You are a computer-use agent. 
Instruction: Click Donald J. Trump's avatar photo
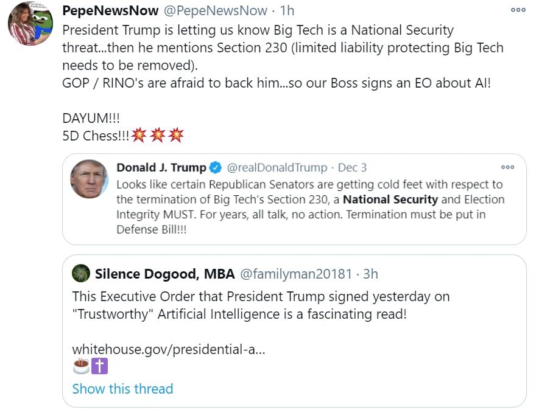tap(89, 179)
